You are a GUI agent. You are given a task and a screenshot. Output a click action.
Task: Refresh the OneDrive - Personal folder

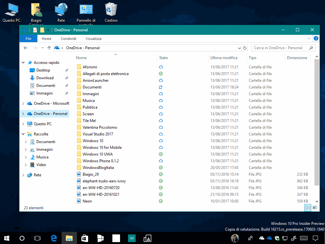click(x=245, y=48)
